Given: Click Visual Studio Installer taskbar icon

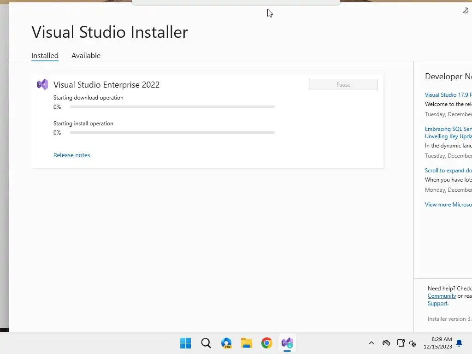Looking at the screenshot, I should (287, 343).
